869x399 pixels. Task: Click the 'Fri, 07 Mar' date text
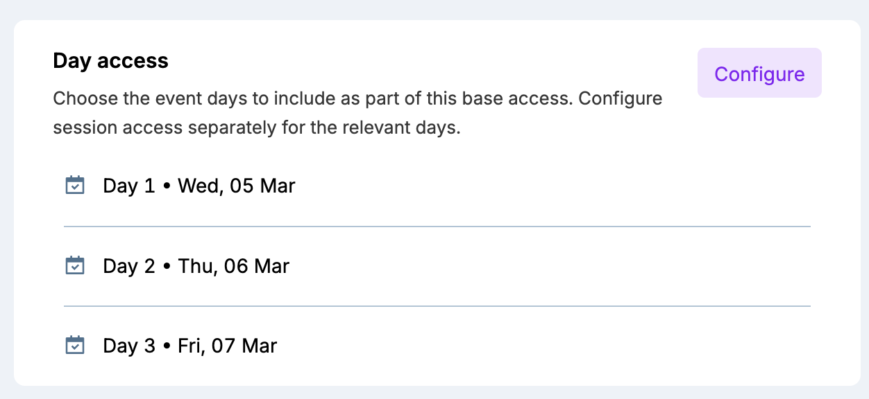227,346
